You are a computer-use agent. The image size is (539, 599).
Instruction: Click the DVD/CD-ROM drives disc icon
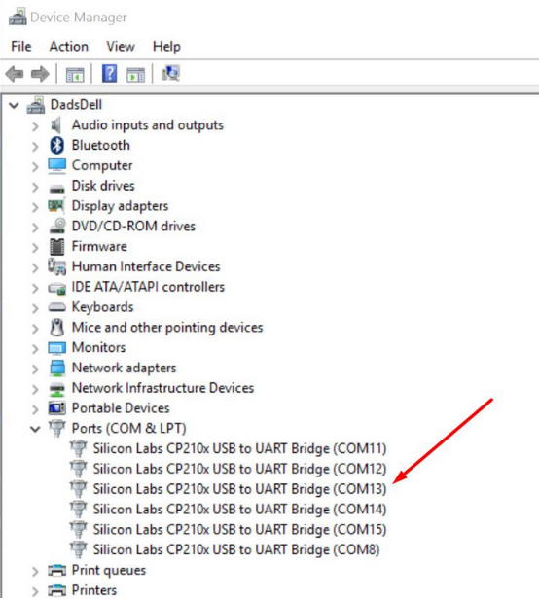(x=57, y=226)
